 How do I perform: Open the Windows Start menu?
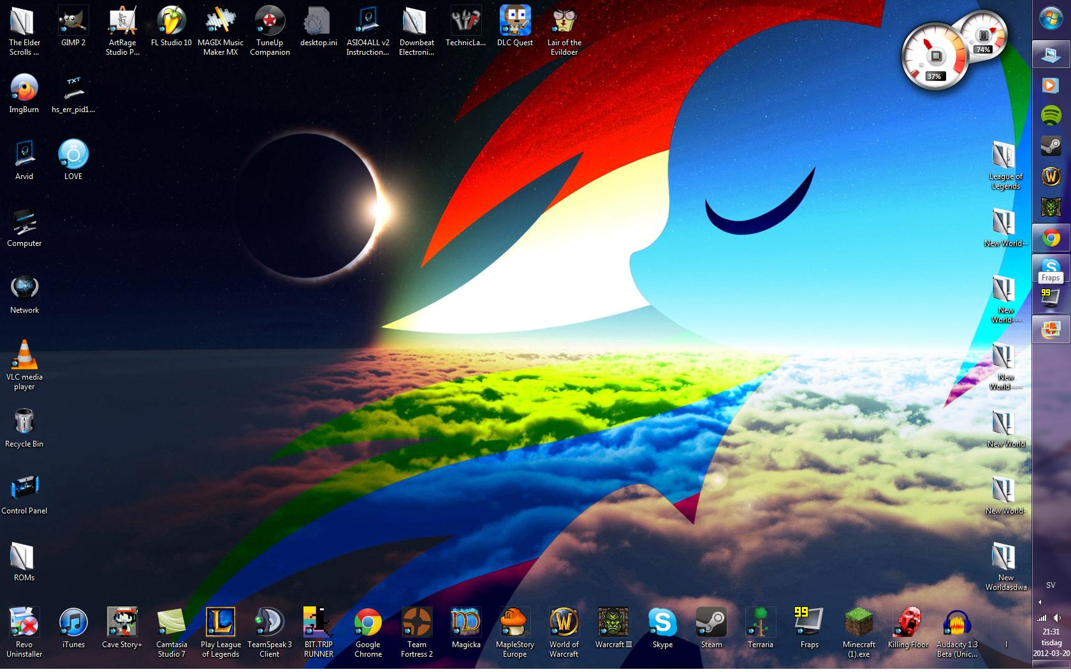pyautogui.click(x=1051, y=19)
